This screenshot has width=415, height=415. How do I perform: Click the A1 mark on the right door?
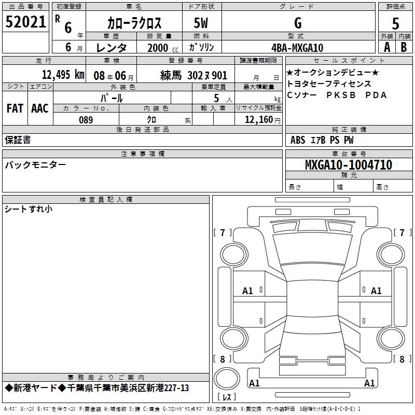(x=376, y=291)
